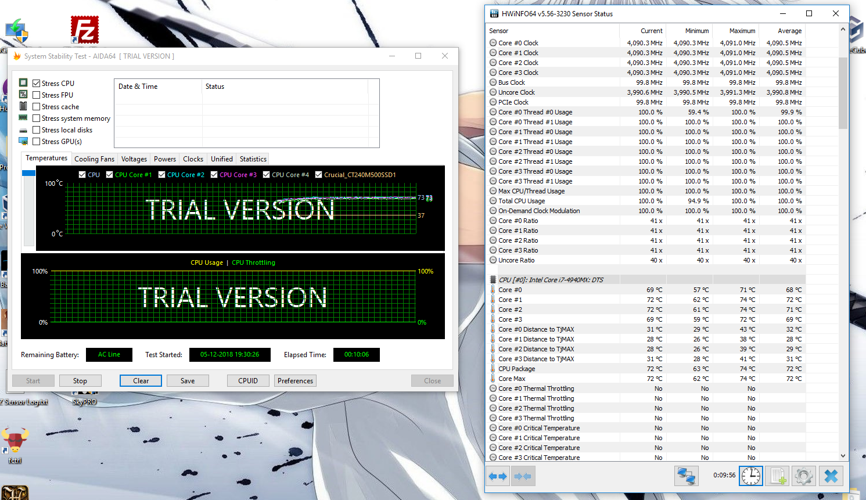
Task: Click the Save button in AIDA64
Action: coord(188,381)
